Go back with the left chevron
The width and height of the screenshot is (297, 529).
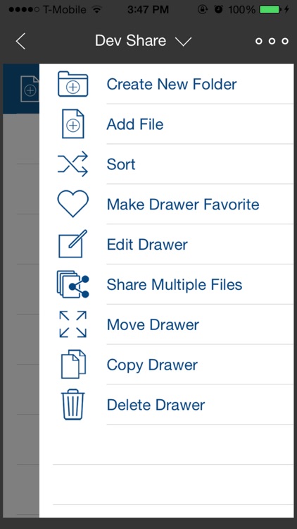tap(20, 42)
